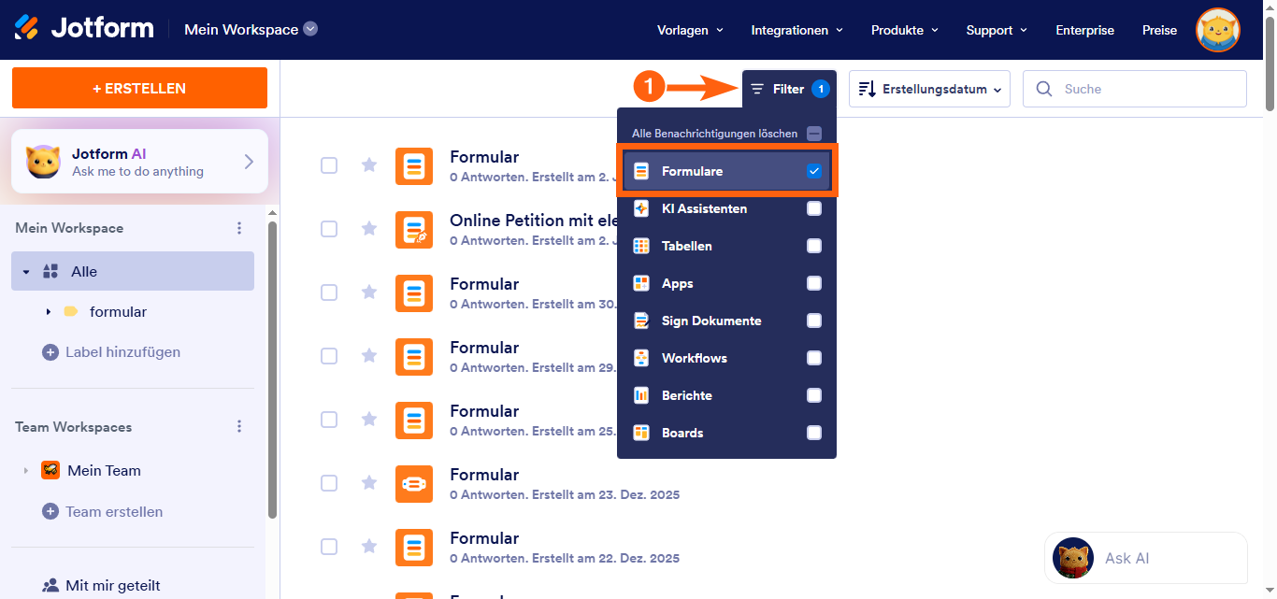Uncheck the Formulare filter checkbox
The image size is (1277, 599).
pos(814,171)
